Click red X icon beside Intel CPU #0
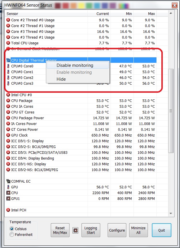The width and height of the screenshot is (180, 248). click(x=8, y=95)
